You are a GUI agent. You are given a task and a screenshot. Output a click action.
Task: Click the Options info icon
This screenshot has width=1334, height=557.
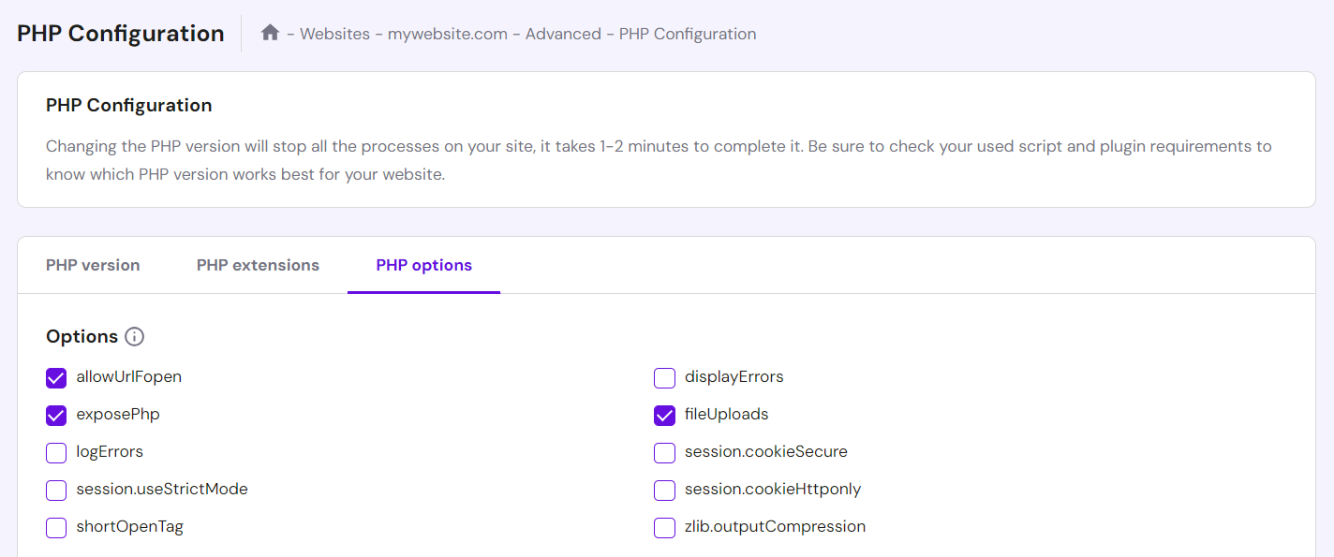point(134,337)
